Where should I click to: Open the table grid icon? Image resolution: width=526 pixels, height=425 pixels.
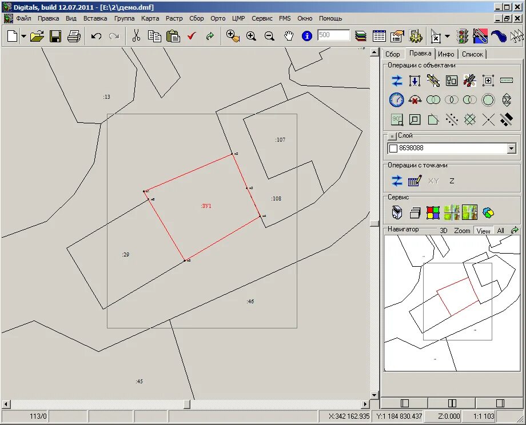tap(379, 36)
